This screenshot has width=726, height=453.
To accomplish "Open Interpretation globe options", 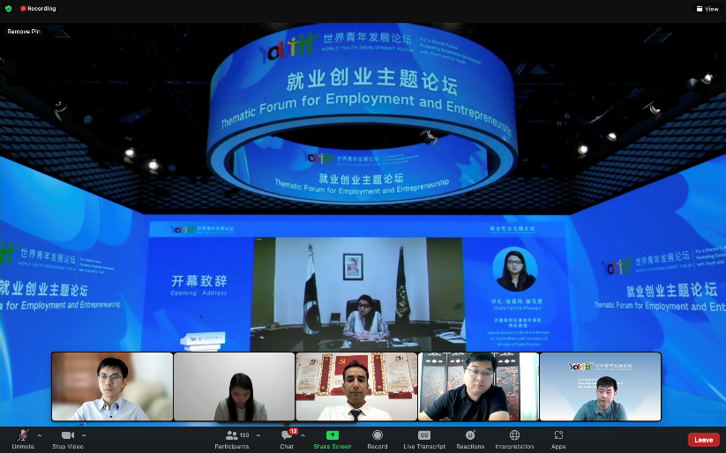I will click(514, 439).
